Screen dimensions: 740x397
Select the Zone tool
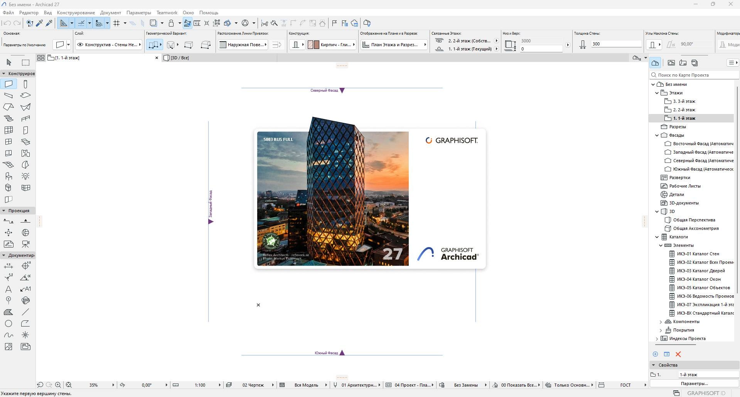[x=25, y=153]
